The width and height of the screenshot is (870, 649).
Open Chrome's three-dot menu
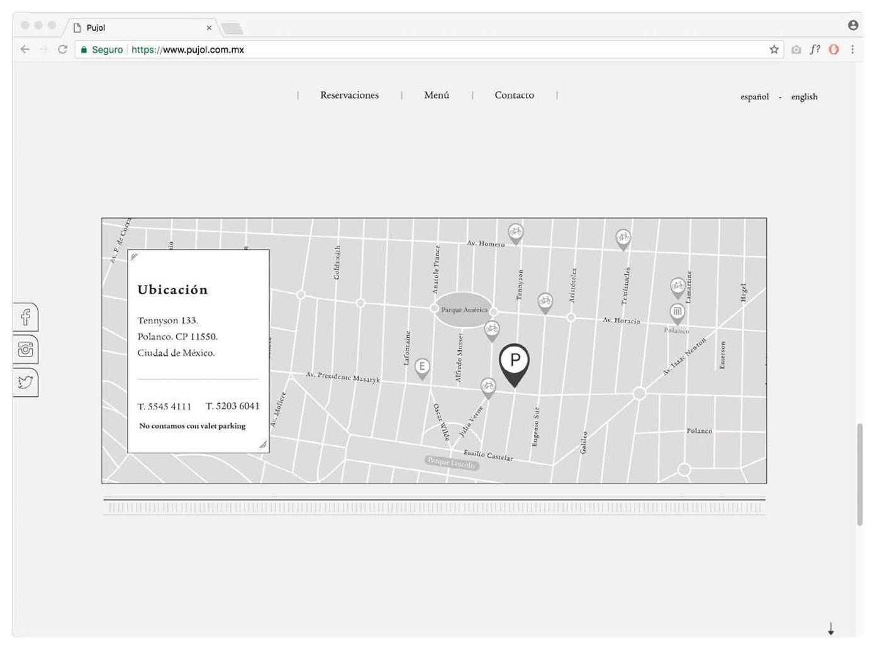click(852, 50)
